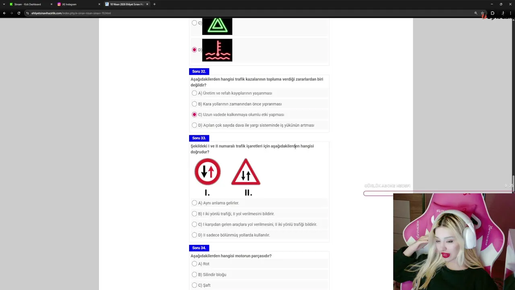Image resolution: width=515 pixels, height=290 pixels.
Task: Click question 32 text about trafik kazaları
Action: [x=257, y=82]
